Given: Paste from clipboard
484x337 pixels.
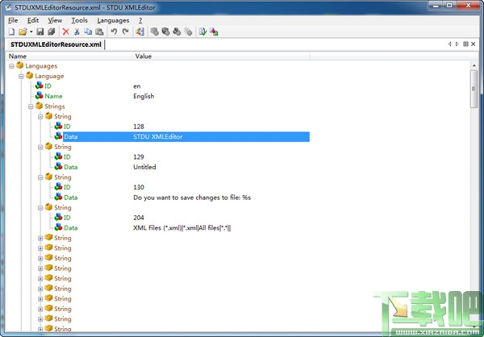Looking at the screenshot, I should pyautogui.click(x=99, y=31).
